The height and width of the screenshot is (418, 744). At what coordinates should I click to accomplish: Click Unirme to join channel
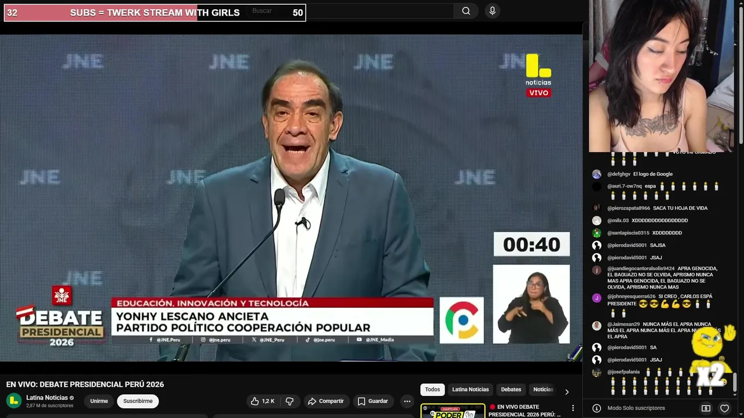(99, 401)
